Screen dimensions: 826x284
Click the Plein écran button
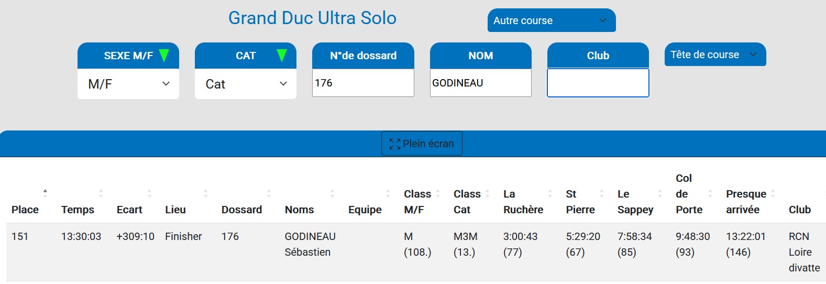pyautogui.click(x=422, y=144)
